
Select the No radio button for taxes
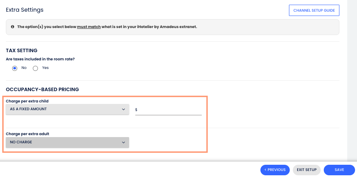point(15,68)
